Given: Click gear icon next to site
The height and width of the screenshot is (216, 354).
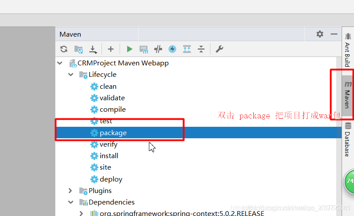Looking at the screenshot, I should click(x=94, y=167).
